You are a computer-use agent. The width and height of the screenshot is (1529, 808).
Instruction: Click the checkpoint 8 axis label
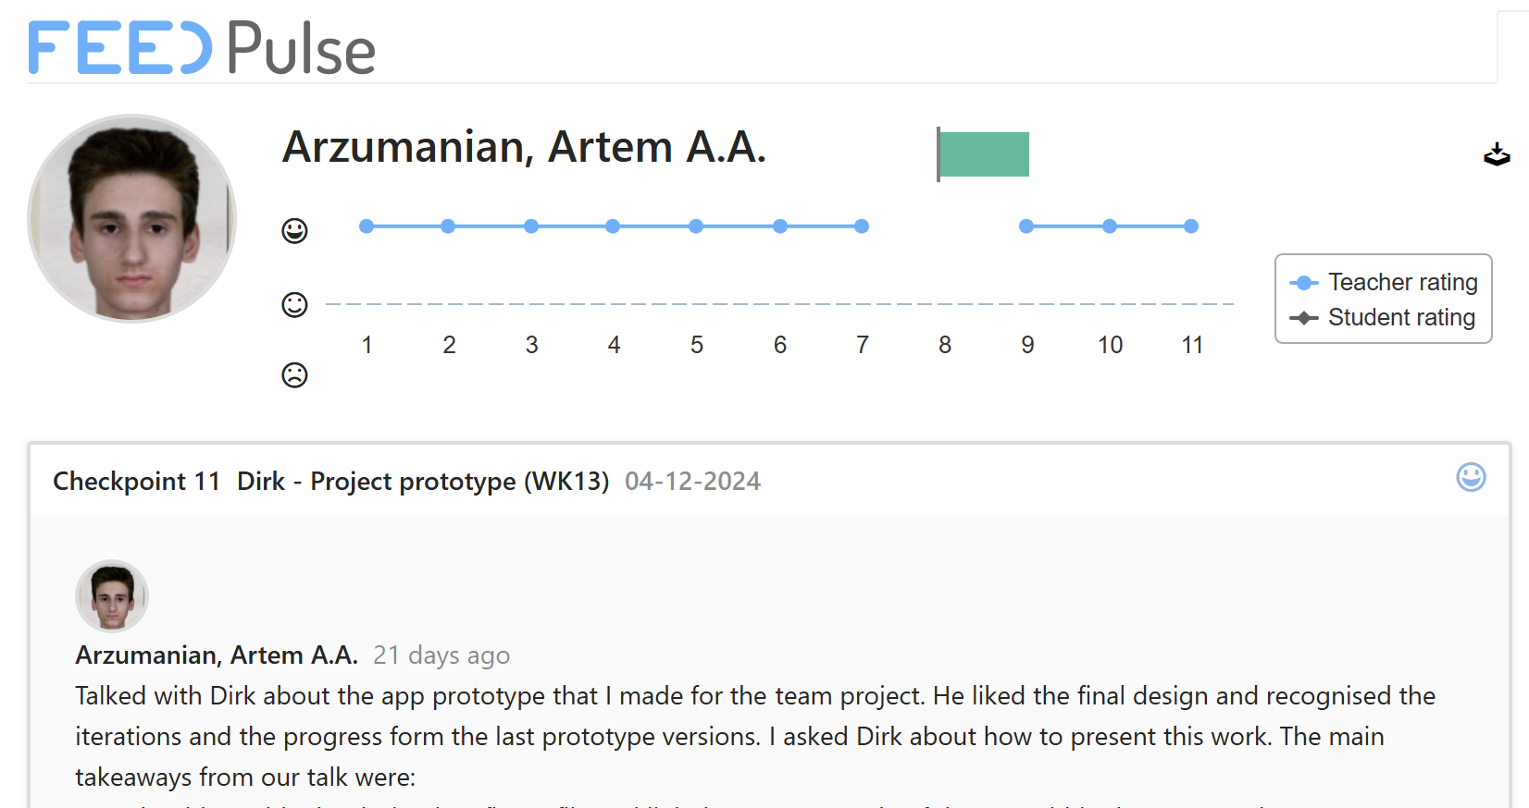click(944, 345)
